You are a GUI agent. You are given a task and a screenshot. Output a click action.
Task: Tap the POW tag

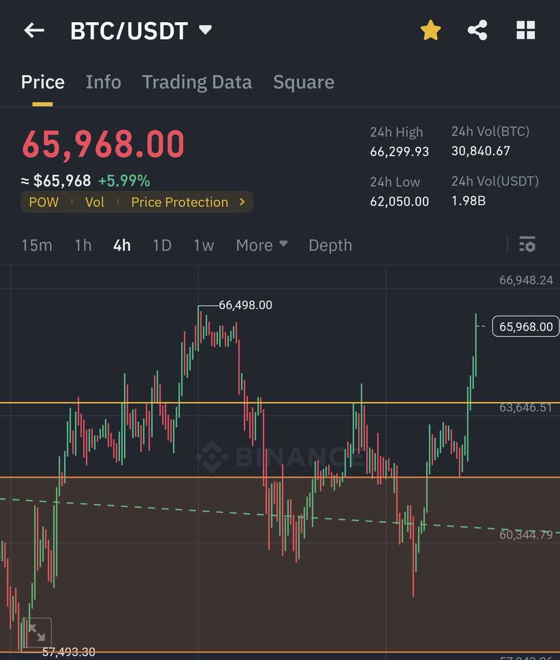pyautogui.click(x=44, y=202)
